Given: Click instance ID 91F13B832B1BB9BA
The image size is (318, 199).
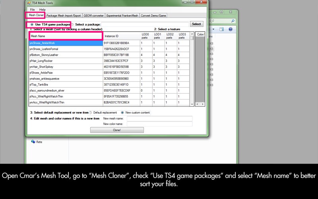Looking at the screenshot, I should 116,43.
